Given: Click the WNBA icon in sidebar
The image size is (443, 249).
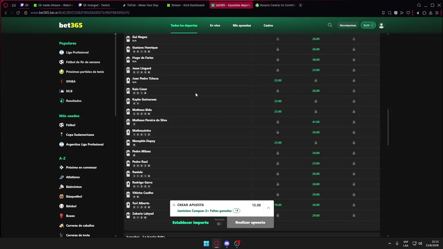Looking at the screenshot, I should (x=62, y=82).
